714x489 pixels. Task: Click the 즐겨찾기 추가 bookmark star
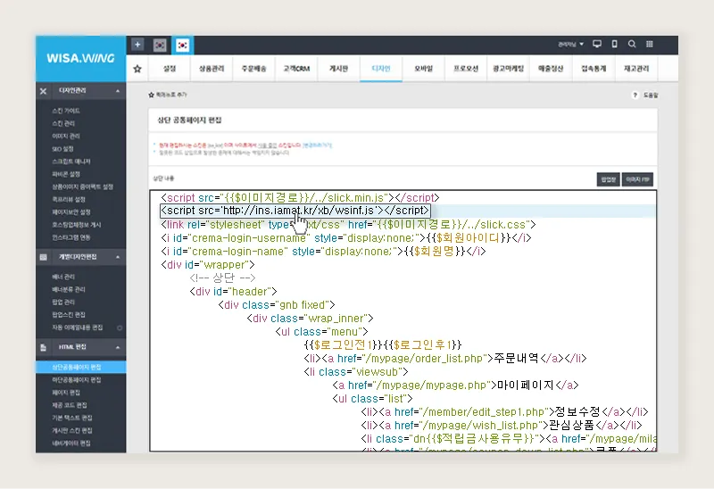(151, 95)
